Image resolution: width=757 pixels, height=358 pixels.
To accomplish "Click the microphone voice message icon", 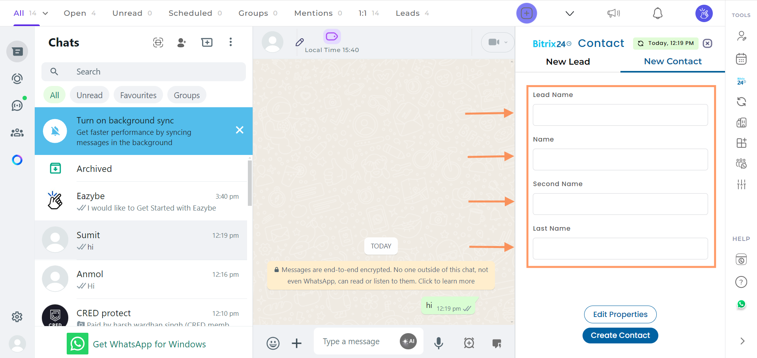I will tap(438, 343).
